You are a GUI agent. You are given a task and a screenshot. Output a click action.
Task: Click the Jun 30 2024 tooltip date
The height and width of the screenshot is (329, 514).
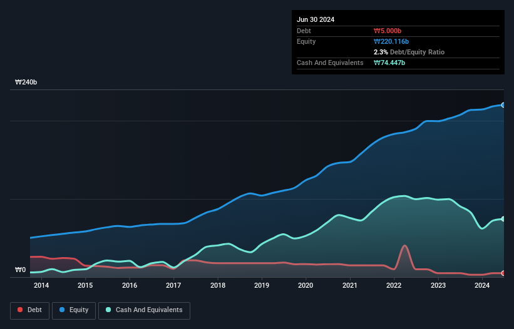click(x=316, y=19)
